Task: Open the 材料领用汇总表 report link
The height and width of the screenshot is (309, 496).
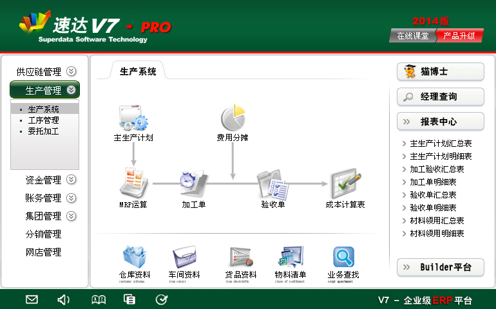Action: [x=437, y=220]
